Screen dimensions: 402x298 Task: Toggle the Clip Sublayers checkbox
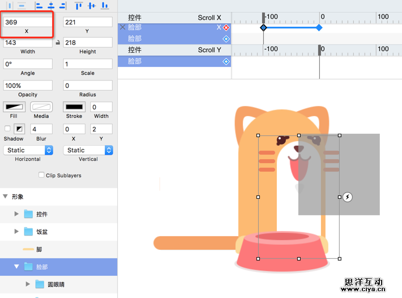(x=41, y=175)
